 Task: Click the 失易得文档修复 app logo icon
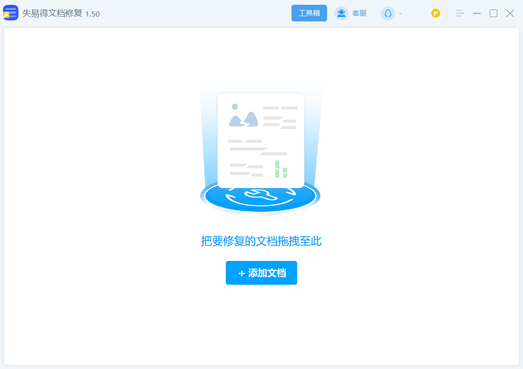click(x=10, y=13)
